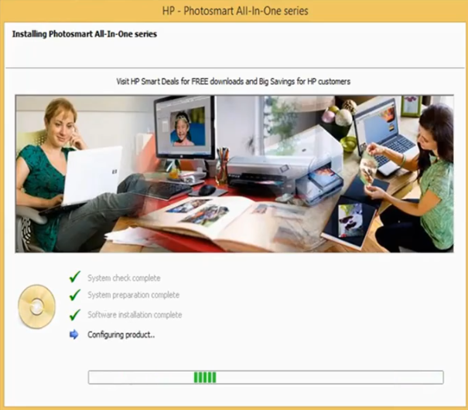Click the gold installation disc icon
Screen dimensions: 468x410
(36, 307)
